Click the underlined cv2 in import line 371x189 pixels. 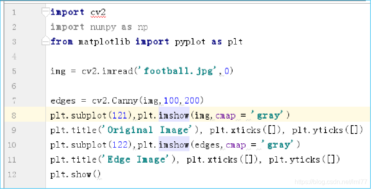tap(98, 13)
